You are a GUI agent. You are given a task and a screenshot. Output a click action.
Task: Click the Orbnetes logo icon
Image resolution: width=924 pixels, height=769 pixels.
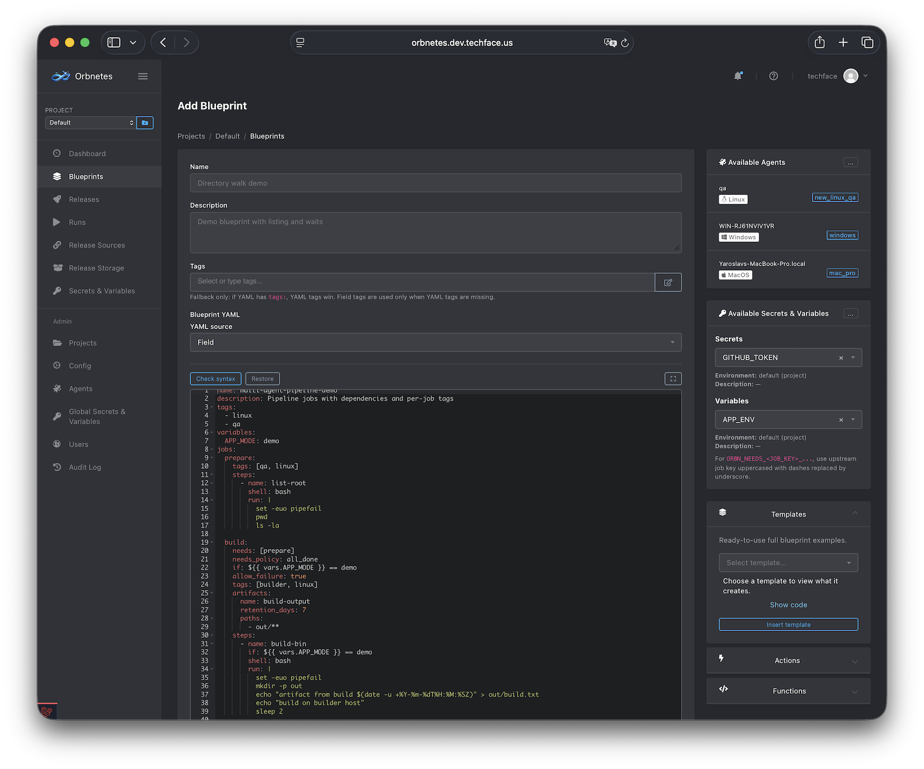click(60, 76)
